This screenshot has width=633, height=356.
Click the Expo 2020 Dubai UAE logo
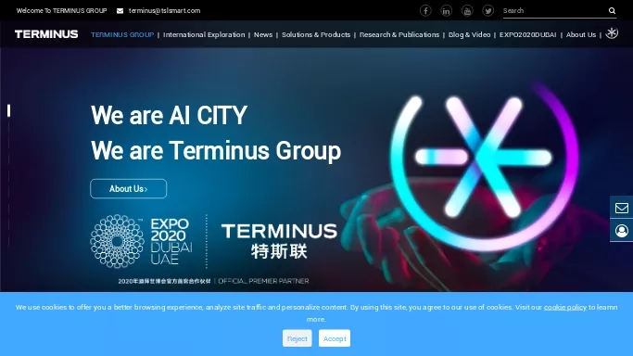(141, 241)
